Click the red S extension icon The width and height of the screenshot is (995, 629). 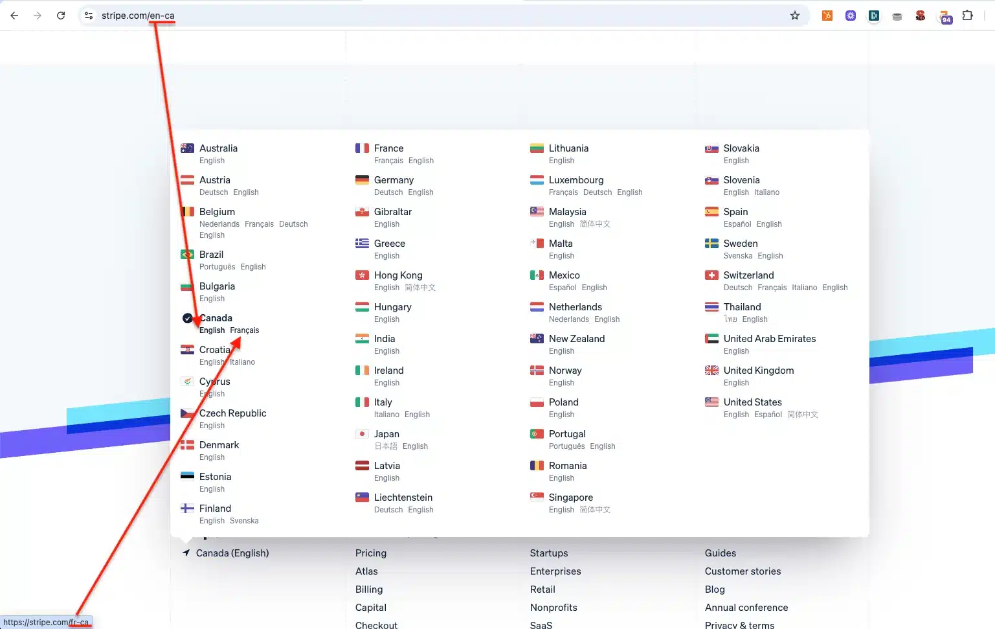click(x=921, y=16)
